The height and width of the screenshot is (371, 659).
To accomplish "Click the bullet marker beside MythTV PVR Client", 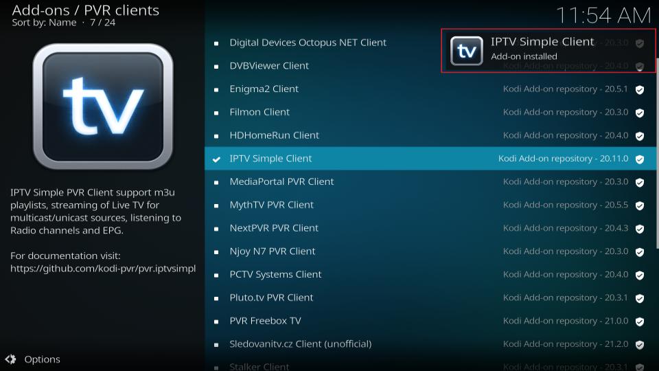I will coord(216,205).
